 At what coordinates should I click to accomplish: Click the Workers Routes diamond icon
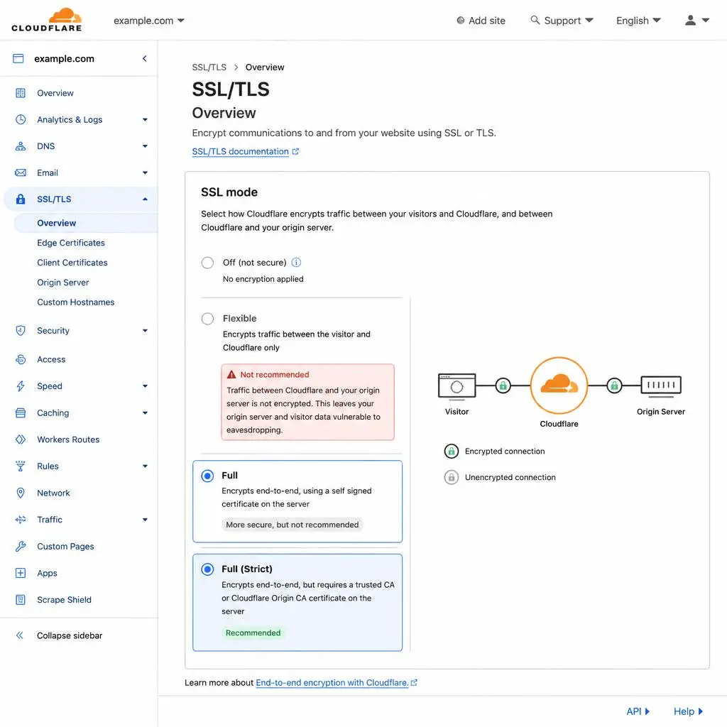21,439
